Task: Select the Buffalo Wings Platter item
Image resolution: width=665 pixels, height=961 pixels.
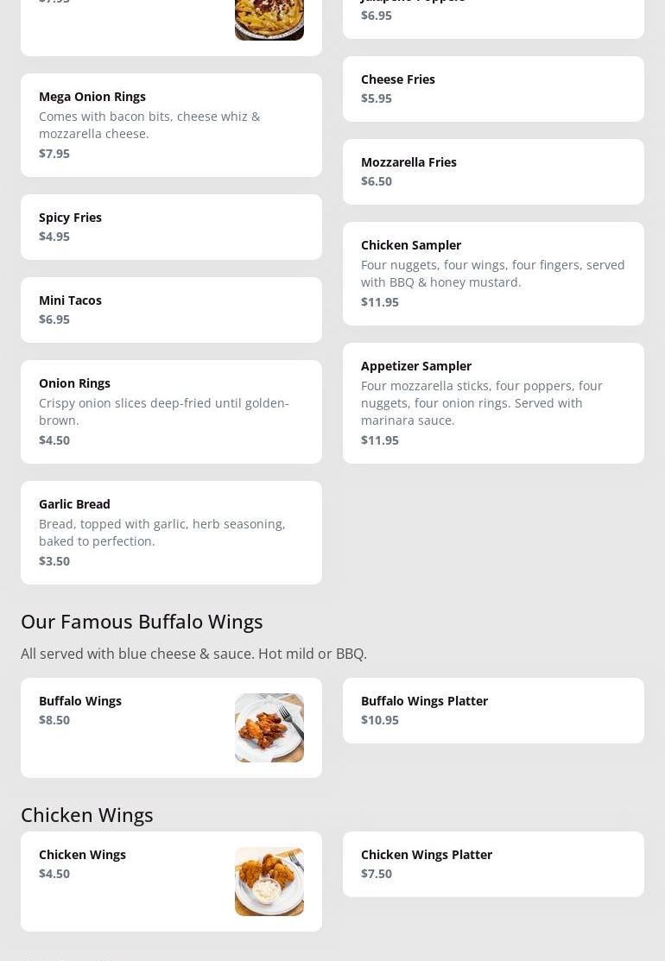Action: 493,711
